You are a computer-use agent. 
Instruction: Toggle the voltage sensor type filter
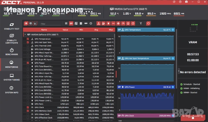[103, 23]
